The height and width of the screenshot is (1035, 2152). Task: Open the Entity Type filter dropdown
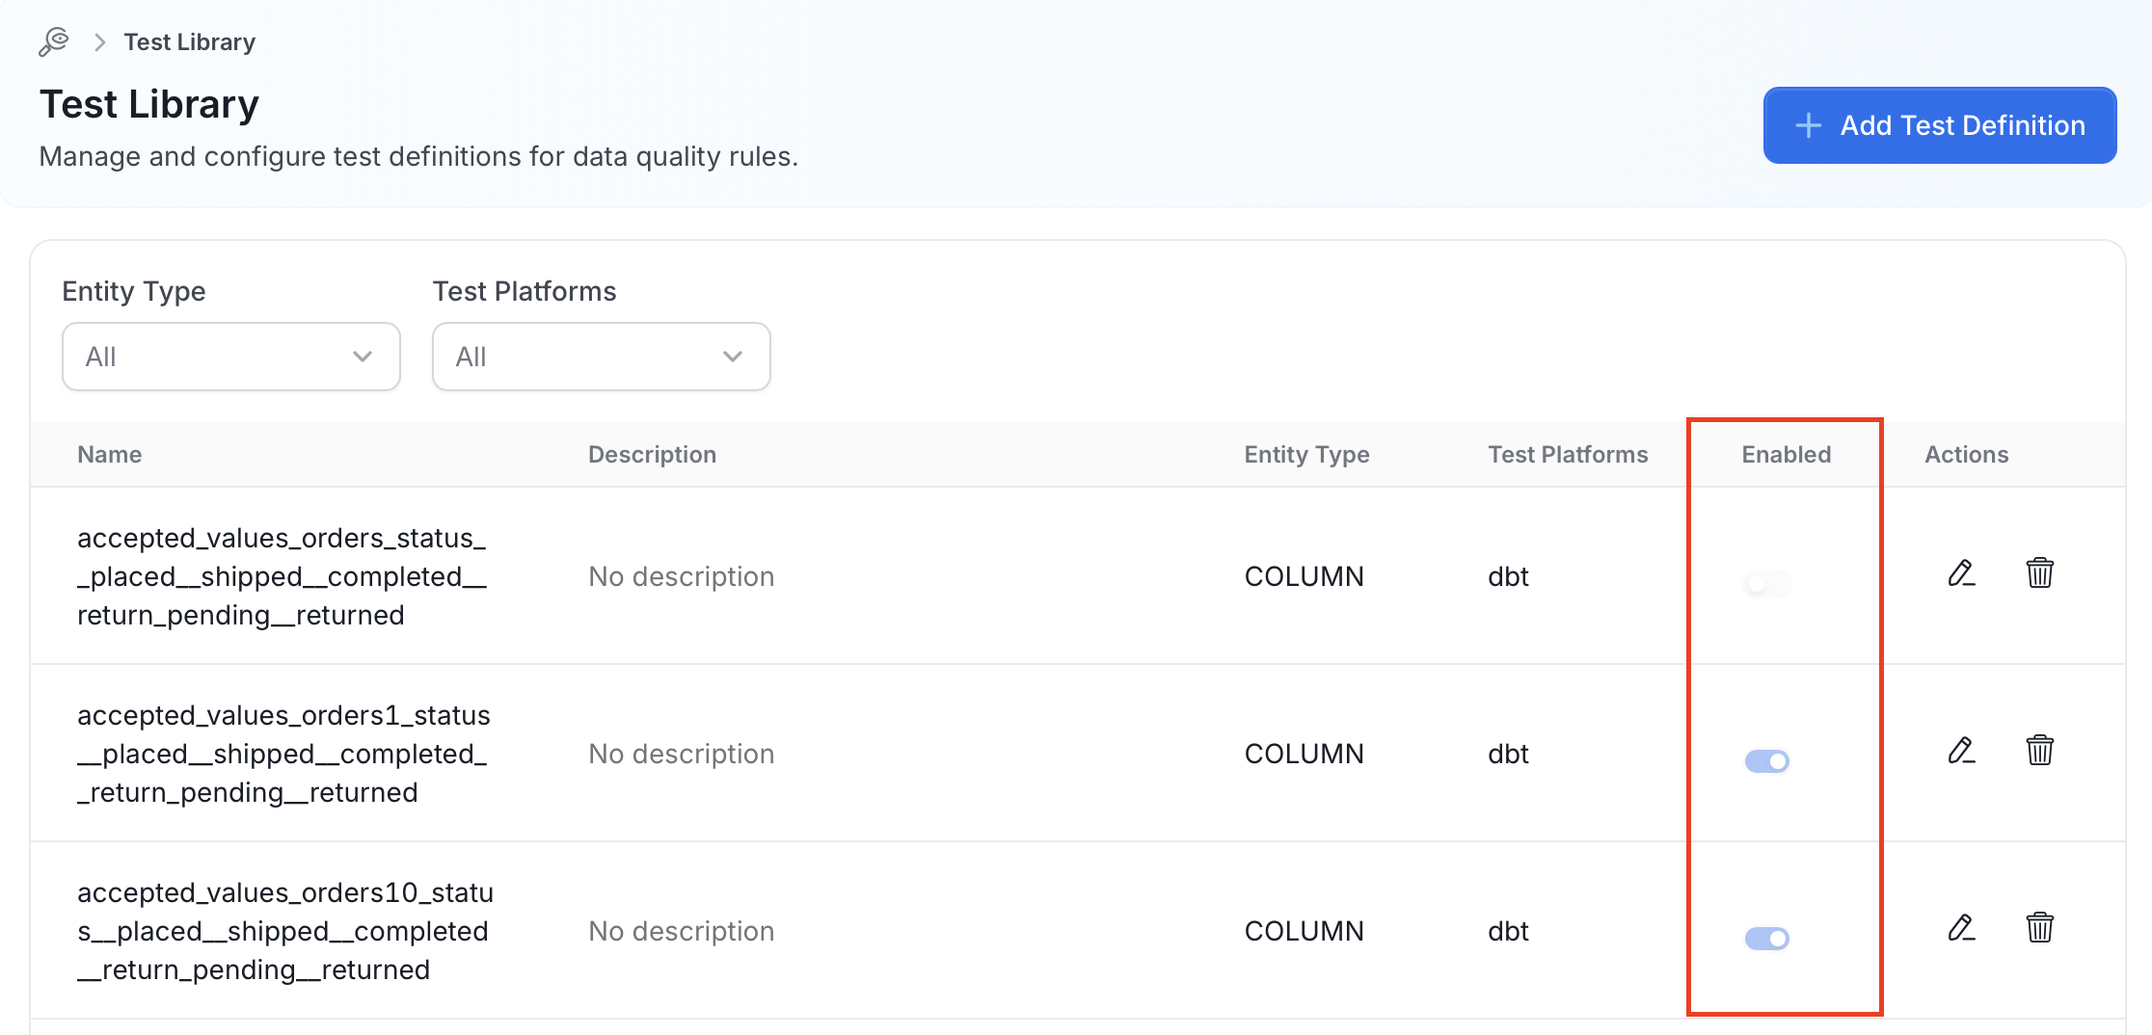coord(231,357)
